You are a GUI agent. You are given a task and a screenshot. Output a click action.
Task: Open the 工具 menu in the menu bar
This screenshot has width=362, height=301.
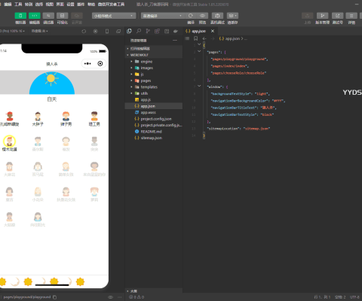point(18,5)
